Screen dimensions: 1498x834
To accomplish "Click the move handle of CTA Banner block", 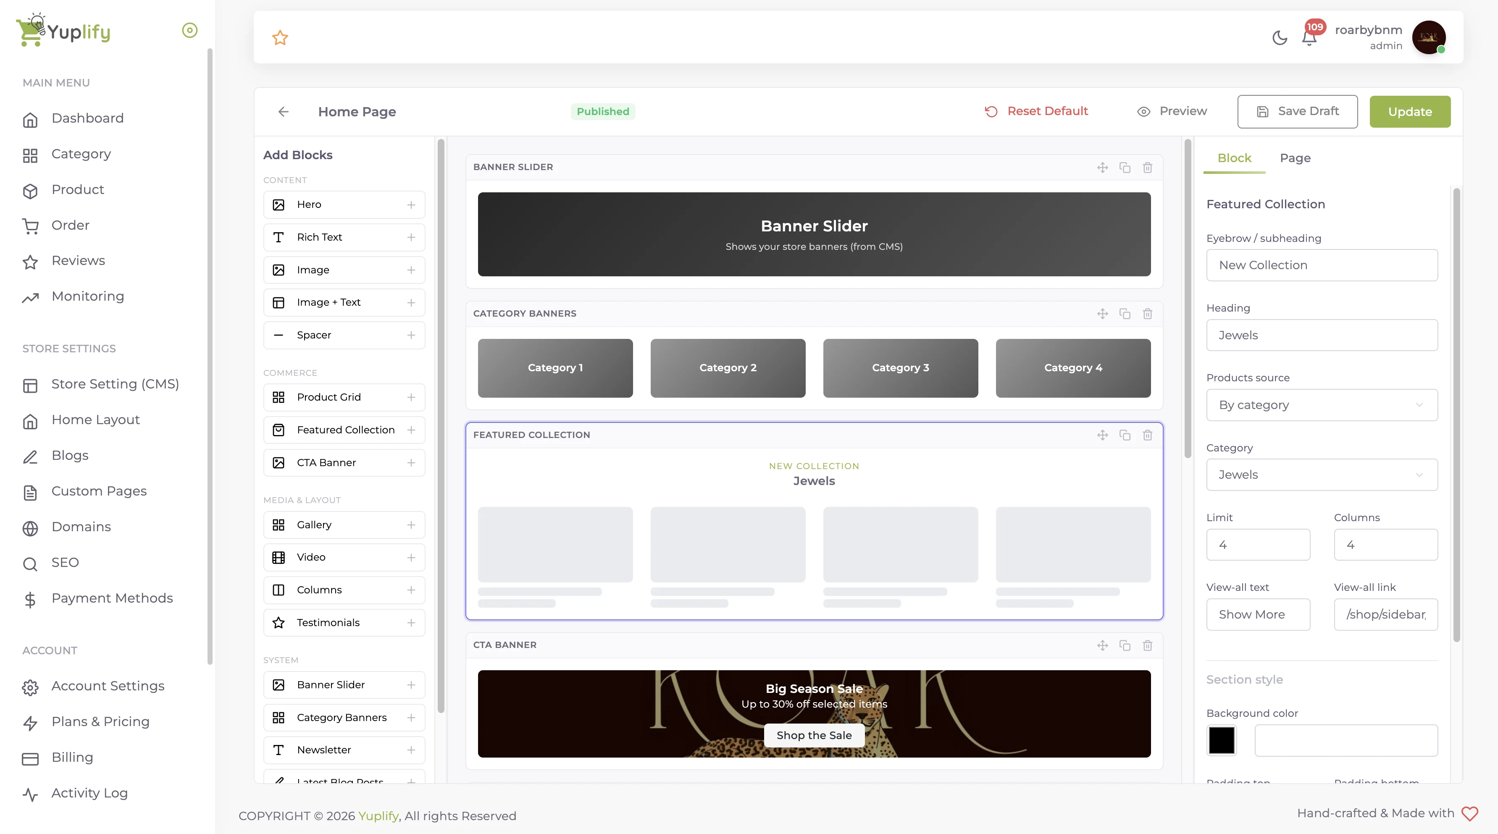I will (x=1103, y=645).
